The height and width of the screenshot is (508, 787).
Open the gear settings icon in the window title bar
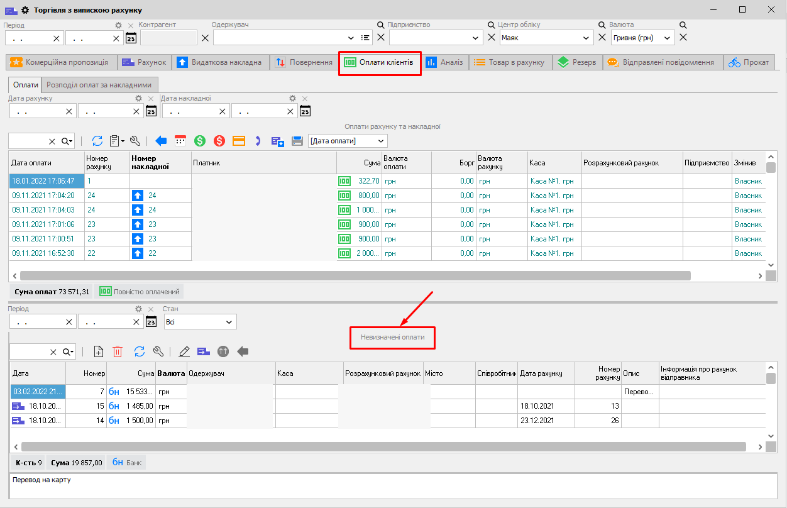pos(25,10)
